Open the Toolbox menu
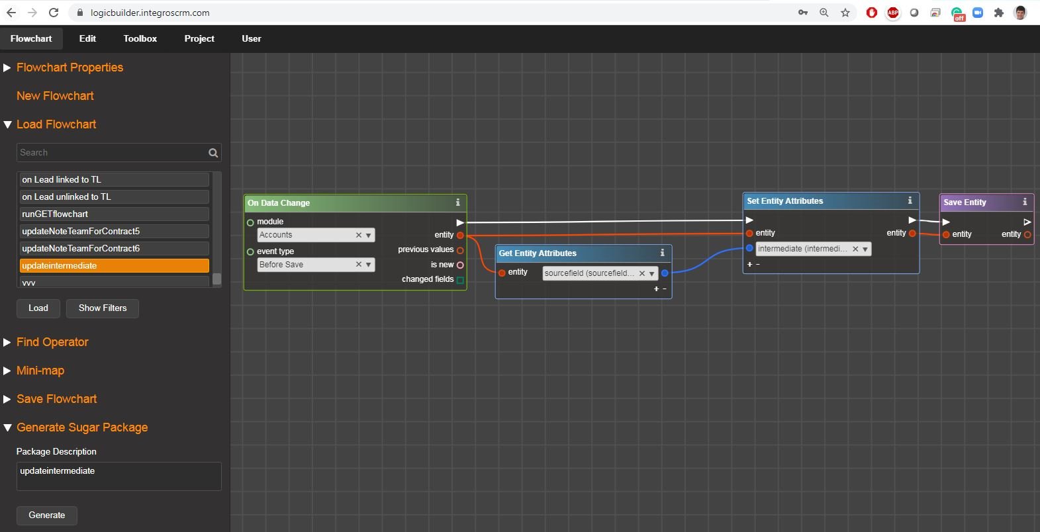 [140, 38]
